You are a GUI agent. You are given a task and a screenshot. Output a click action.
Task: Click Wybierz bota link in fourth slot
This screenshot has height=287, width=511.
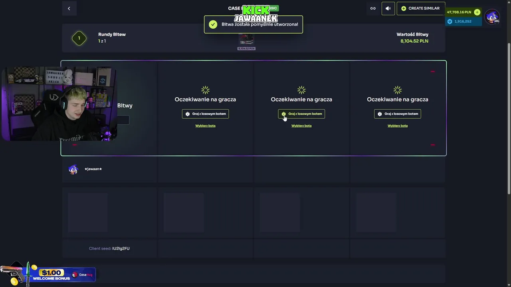(x=398, y=126)
